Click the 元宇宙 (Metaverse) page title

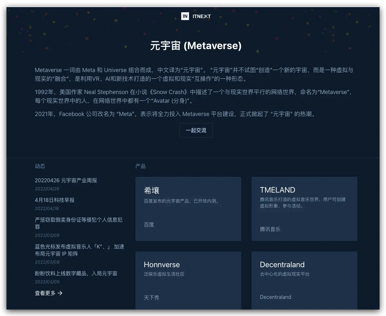pos(196,46)
